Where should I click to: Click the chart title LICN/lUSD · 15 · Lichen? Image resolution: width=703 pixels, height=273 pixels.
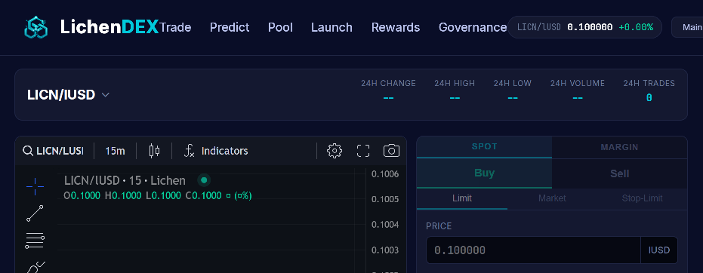pos(125,180)
